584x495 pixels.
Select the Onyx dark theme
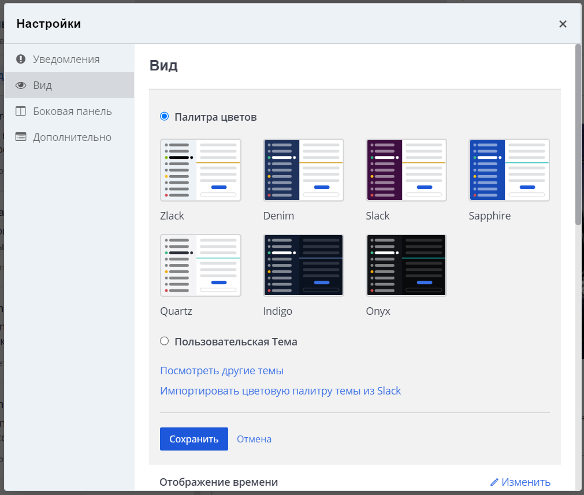pos(406,265)
